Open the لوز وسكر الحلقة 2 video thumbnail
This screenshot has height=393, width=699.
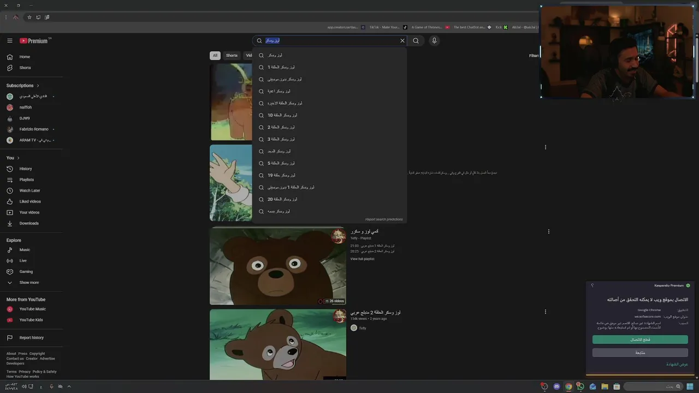pyautogui.click(x=278, y=344)
